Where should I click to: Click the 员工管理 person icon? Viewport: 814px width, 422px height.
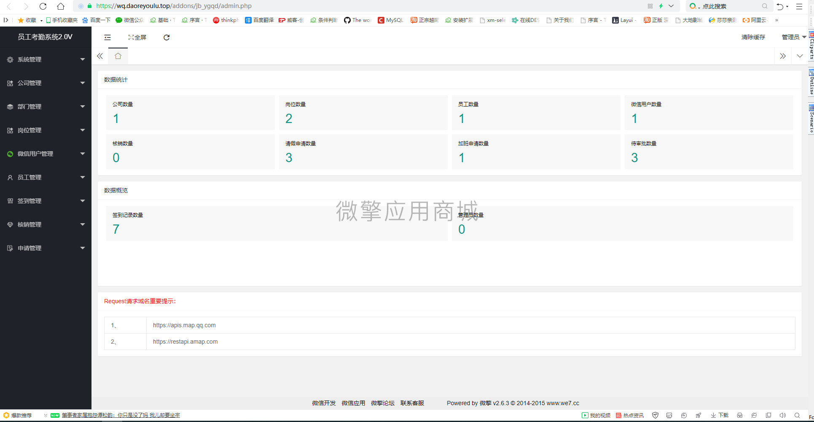(x=10, y=178)
